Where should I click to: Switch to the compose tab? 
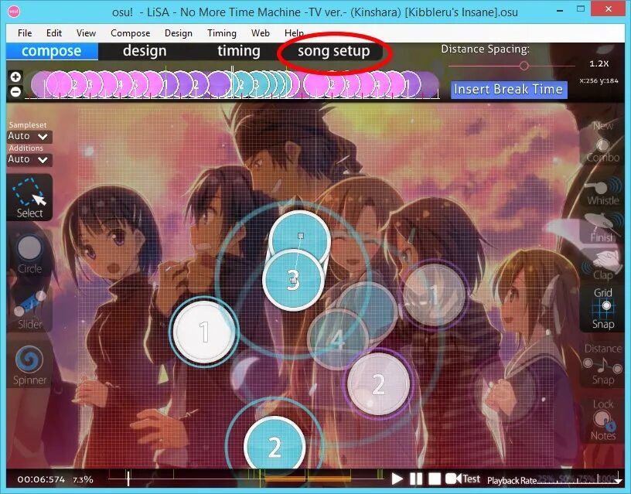tap(52, 51)
